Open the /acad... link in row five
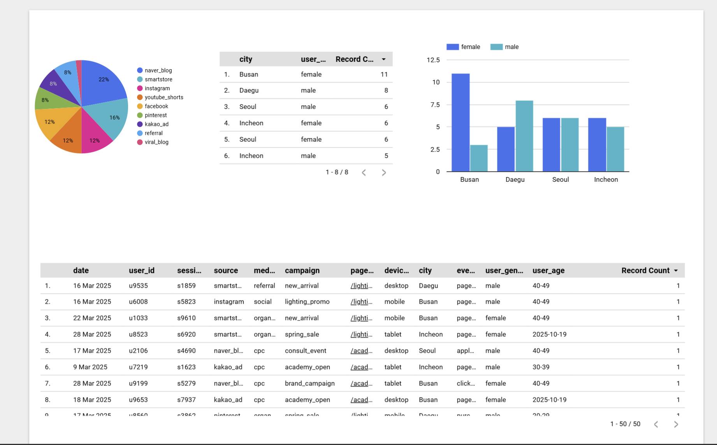The height and width of the screenshot is (445, 717). pyautogui.click(x=361, y=351)
